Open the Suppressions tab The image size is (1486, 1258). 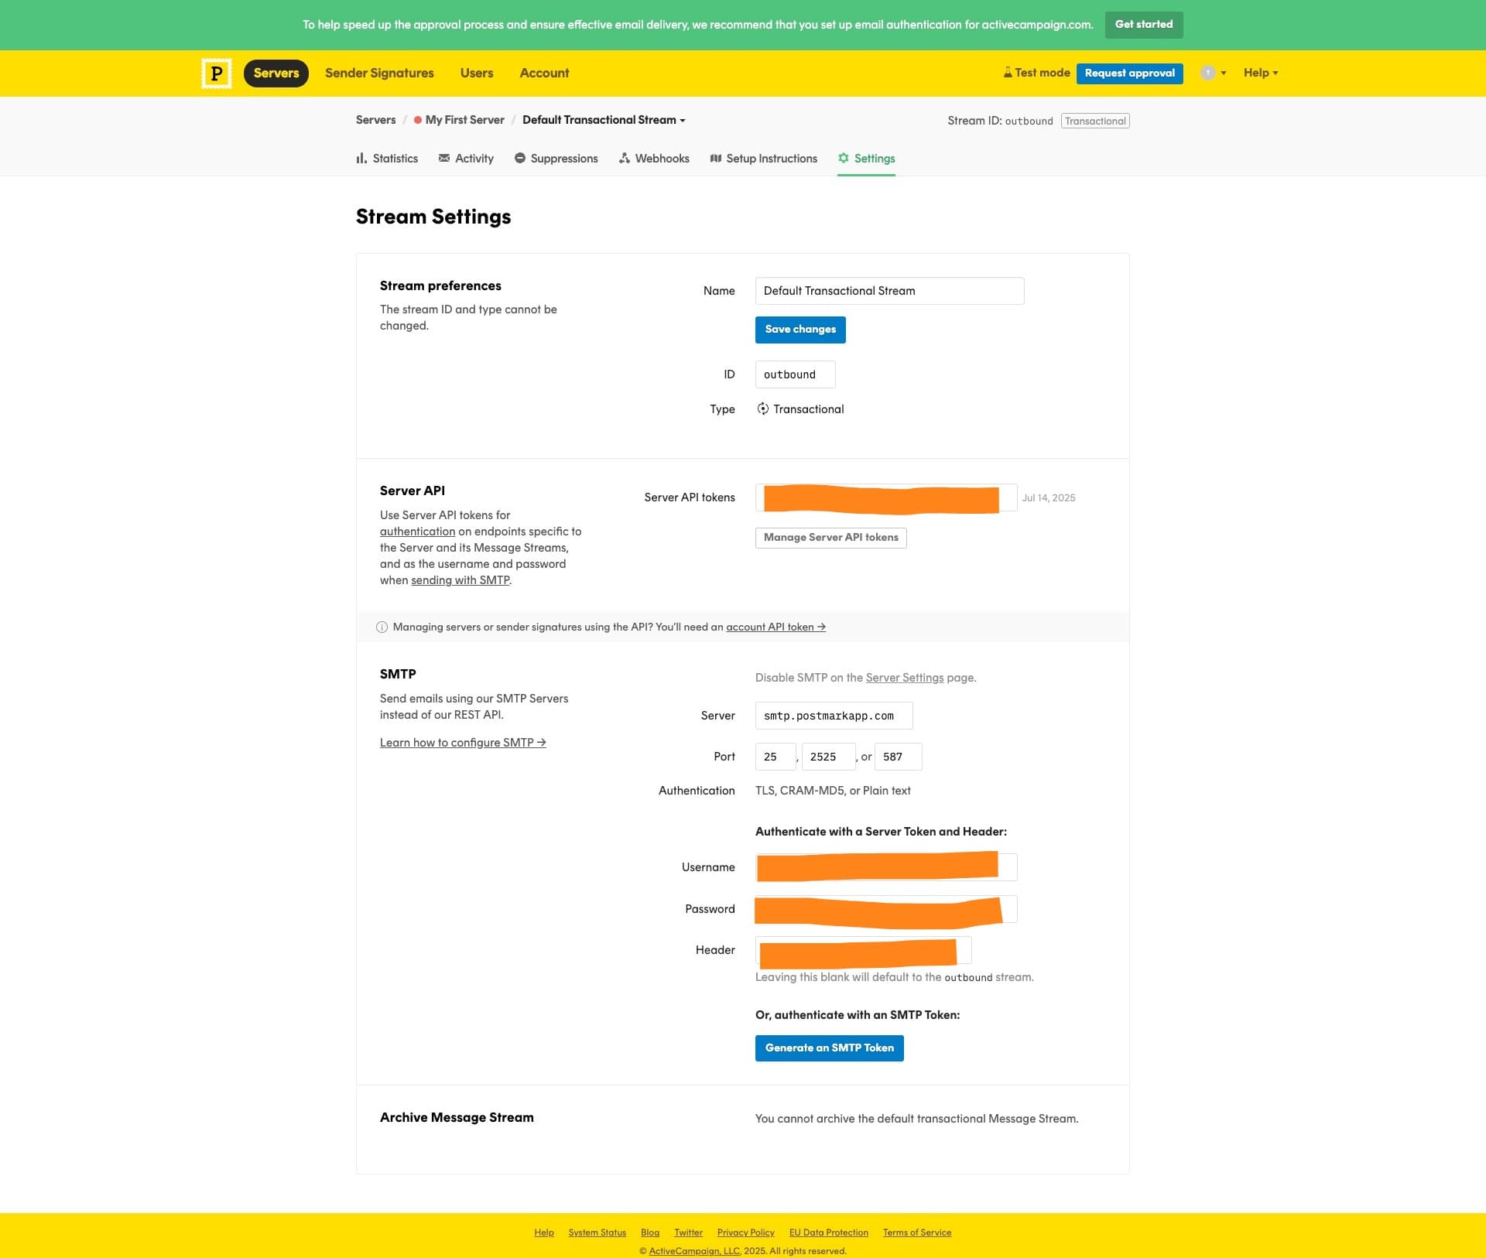click(556, 159)
